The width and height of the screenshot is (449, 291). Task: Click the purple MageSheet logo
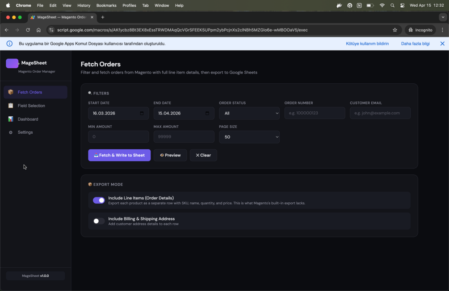[x=12, y=63]
